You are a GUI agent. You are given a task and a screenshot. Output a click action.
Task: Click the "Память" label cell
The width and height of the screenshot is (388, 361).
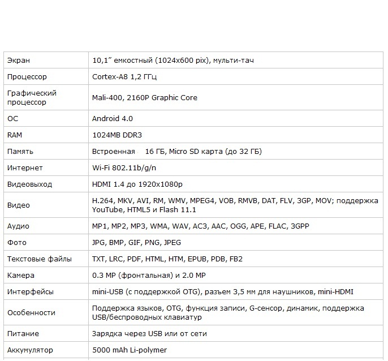[20, 152]
